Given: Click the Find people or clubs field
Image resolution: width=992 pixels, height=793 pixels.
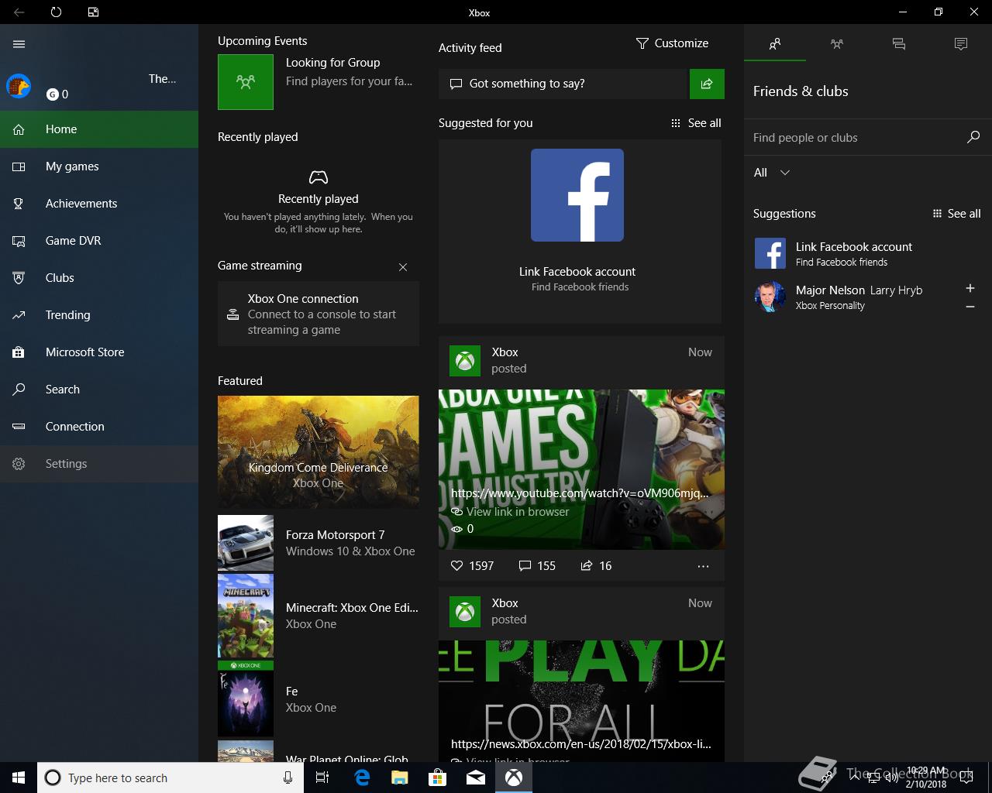Looking at the screenshot, I should (852, 138).
